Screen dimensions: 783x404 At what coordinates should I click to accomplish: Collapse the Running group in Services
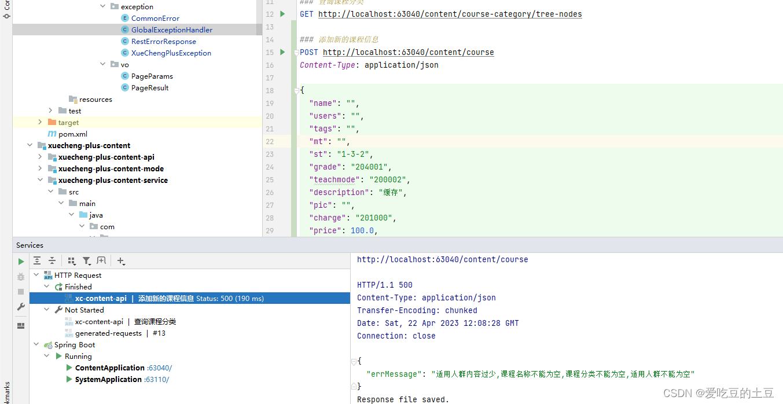coord(47,357)
